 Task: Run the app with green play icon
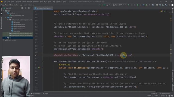coord(129,5)
